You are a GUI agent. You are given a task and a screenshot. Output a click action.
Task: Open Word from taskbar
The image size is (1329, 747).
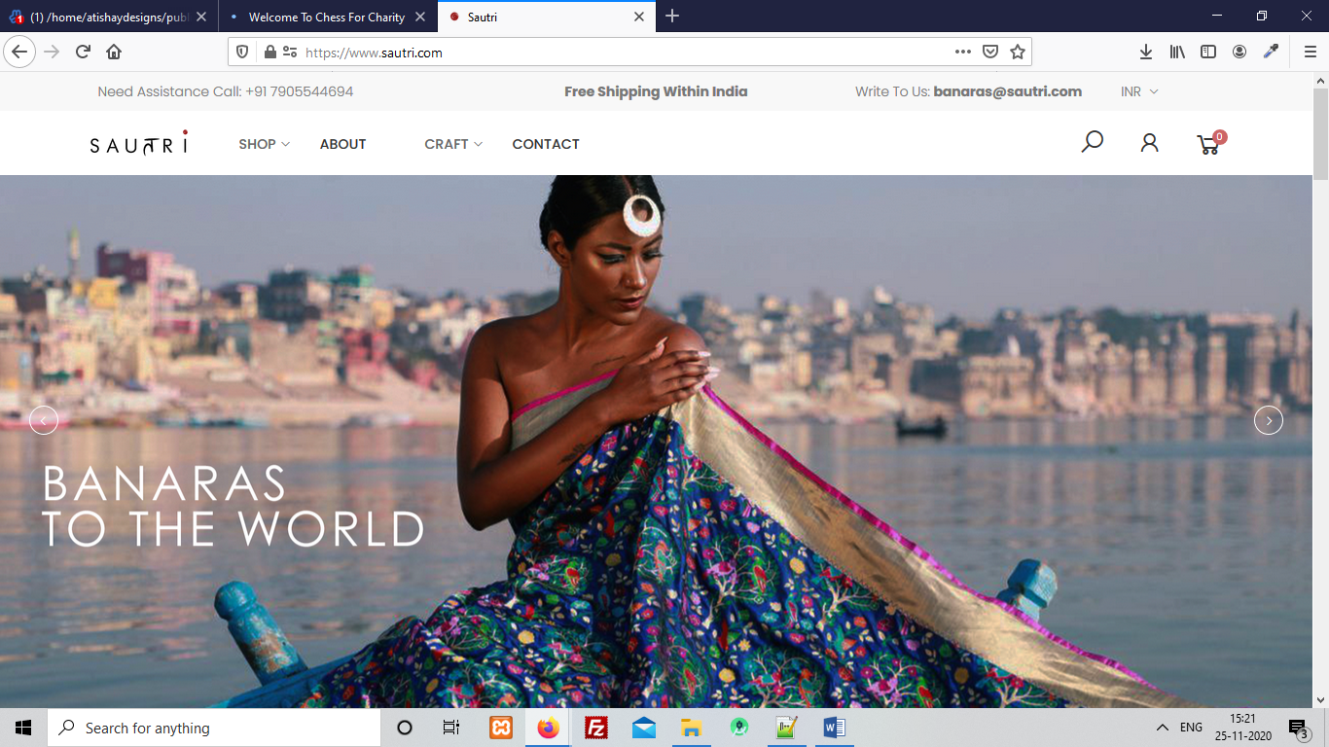[834, 728]
